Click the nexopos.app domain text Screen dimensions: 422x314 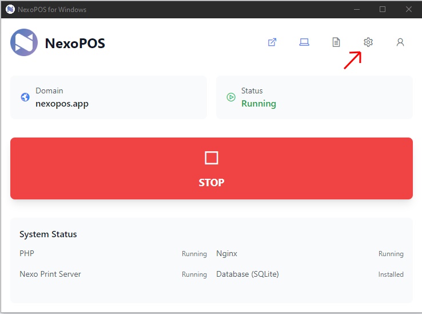point(62,104)
